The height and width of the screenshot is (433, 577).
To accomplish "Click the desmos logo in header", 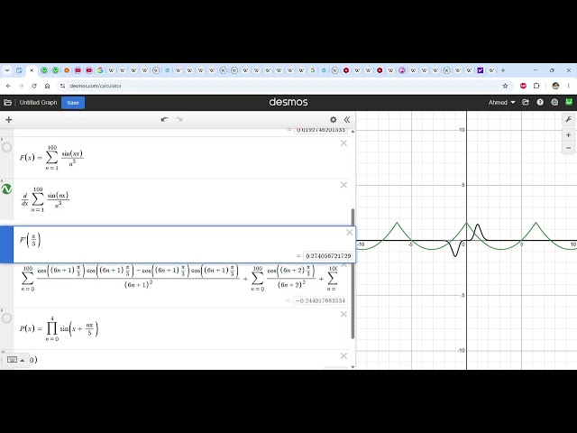I will pos(288,102).
